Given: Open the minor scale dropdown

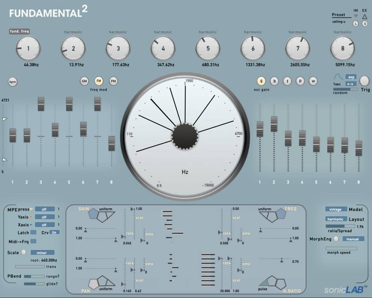Looking at the screenshot, I should 42,253.
